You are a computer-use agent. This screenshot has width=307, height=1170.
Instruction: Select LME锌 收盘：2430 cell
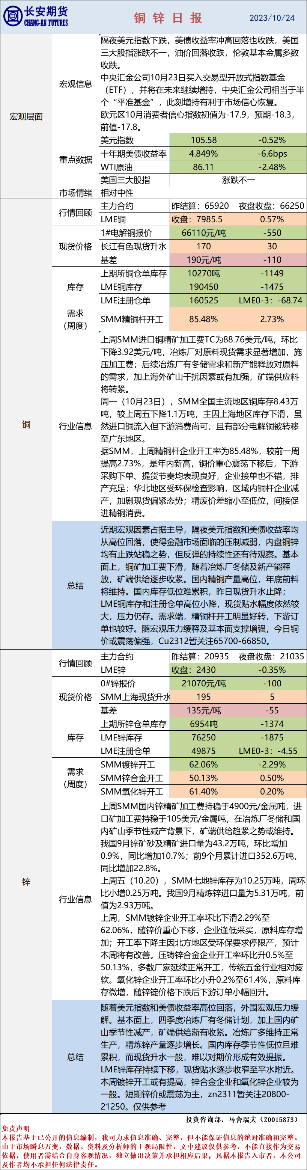[203, 670]
